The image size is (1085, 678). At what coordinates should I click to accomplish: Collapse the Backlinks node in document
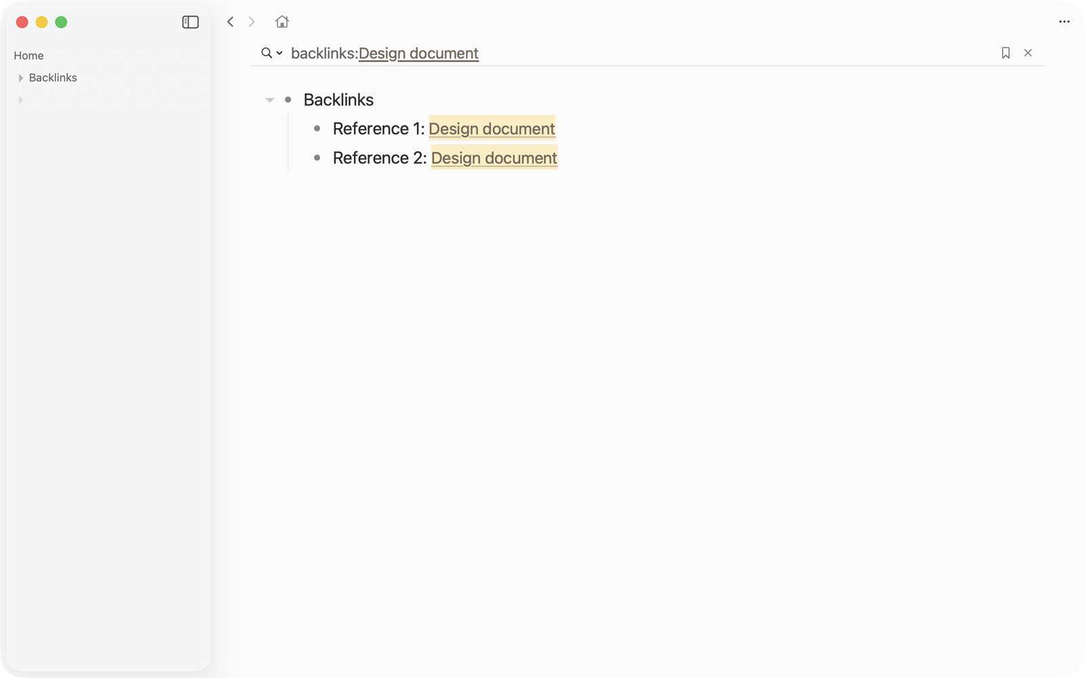tap(269, 100)
